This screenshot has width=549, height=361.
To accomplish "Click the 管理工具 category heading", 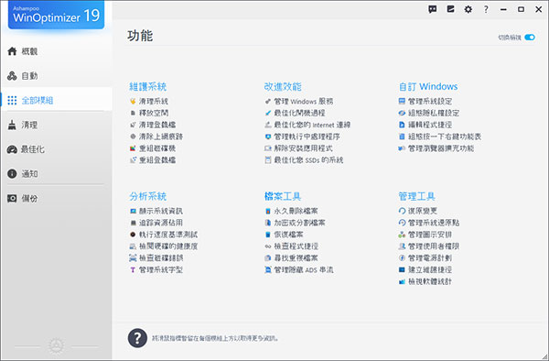I will click(417, 196).
